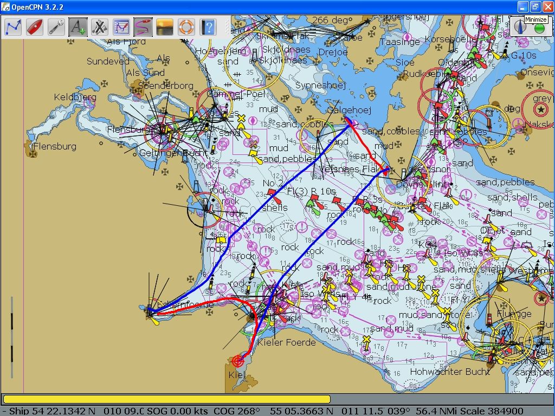Click the SOG 0.00 kts status entry
555x416 pixels.
[x=177, y=411]
